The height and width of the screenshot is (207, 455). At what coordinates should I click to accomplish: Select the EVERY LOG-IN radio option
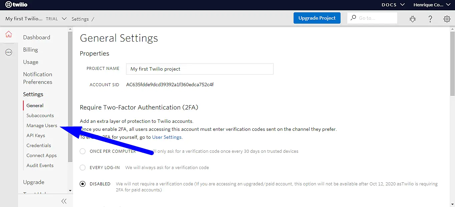[x=83, y=167]
